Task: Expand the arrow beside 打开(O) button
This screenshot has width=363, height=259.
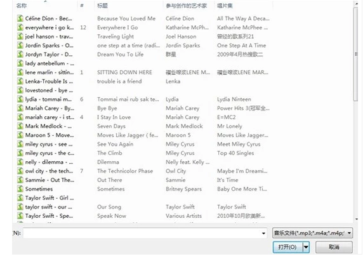Action: tap(306, 247)
